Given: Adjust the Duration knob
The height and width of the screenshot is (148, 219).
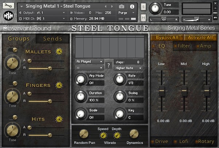Looking at the screenshot, I should pos(81,97).
